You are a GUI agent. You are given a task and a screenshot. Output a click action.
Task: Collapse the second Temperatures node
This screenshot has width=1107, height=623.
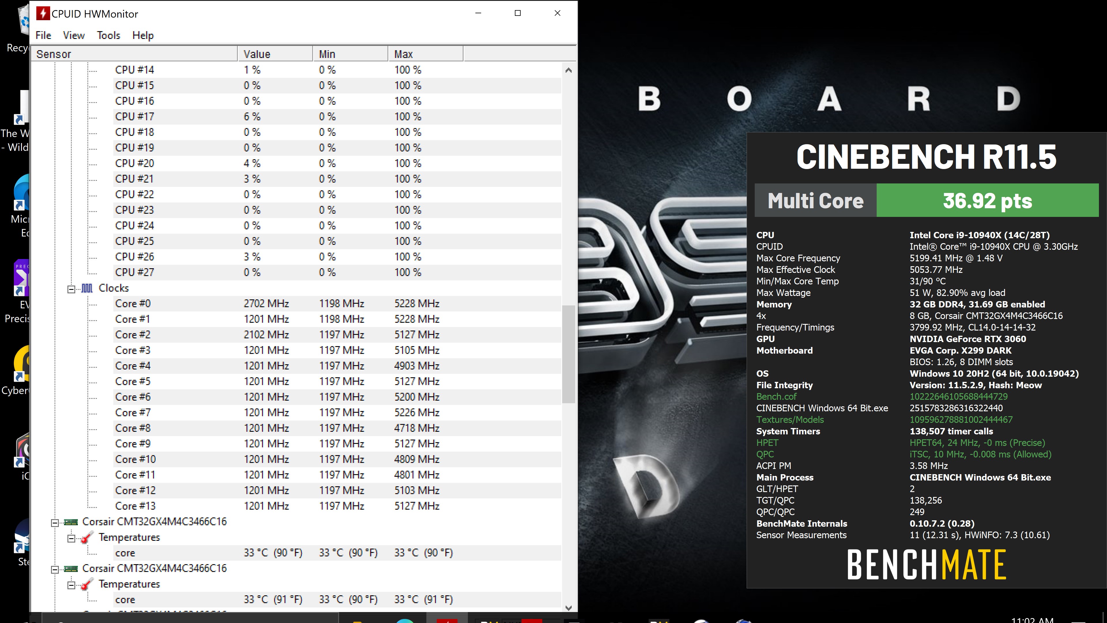tap(71, 585)
